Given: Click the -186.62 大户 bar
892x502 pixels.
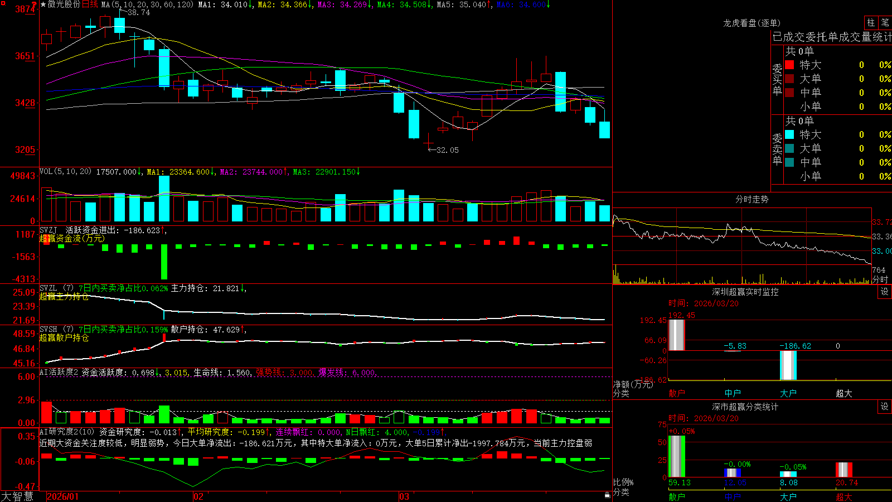Looking at the screenshot, I should (788, 365).
